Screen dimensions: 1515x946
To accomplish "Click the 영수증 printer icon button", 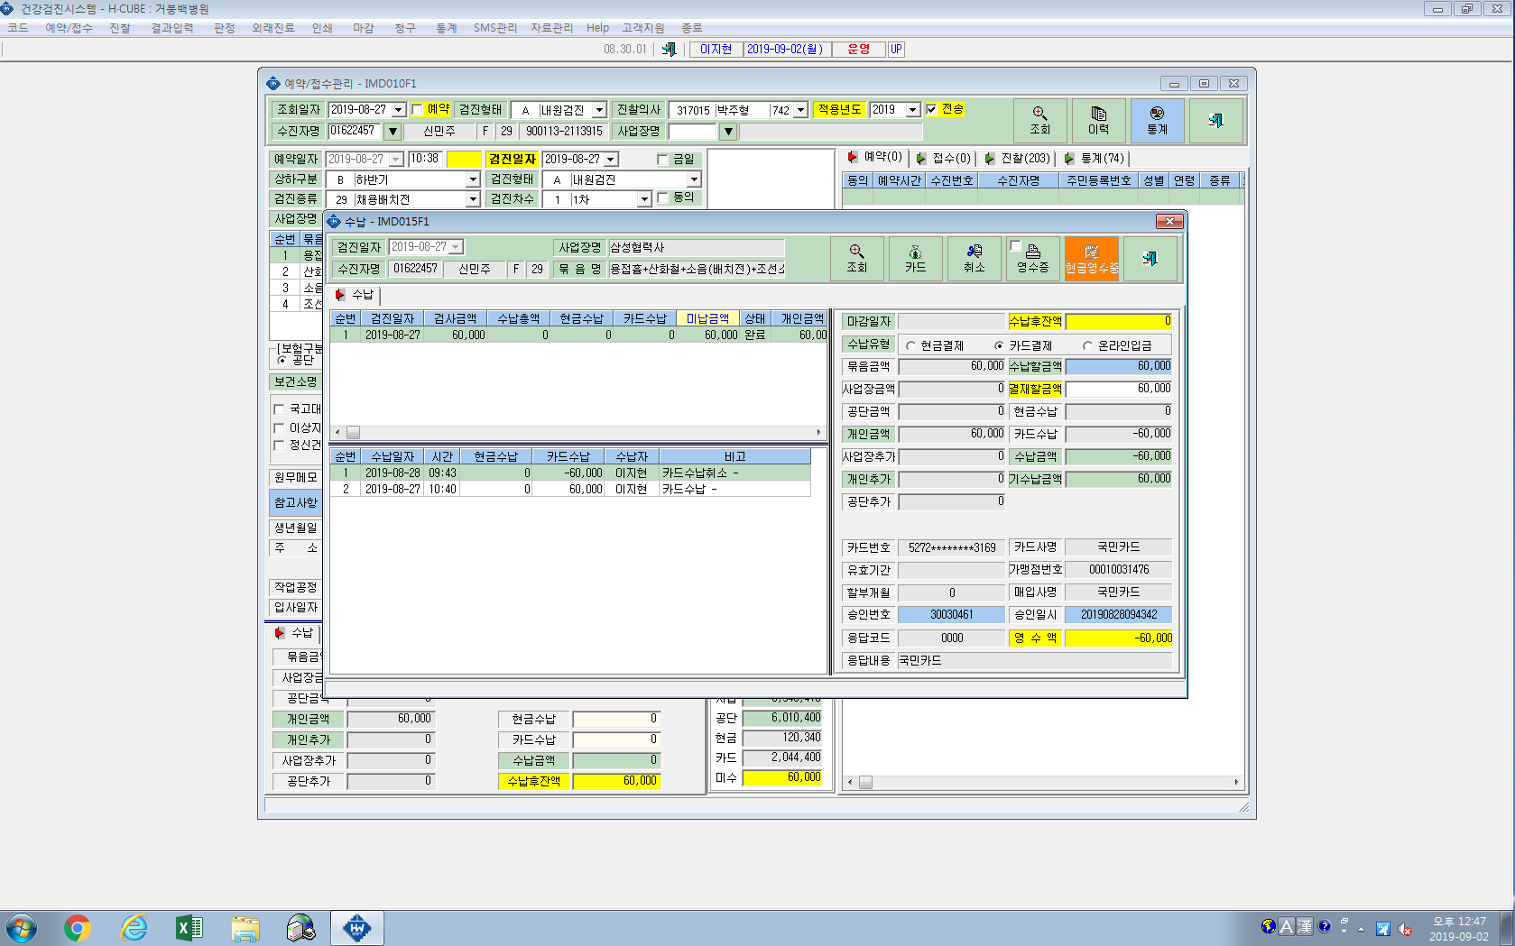I will click(x=1032, y=259).
